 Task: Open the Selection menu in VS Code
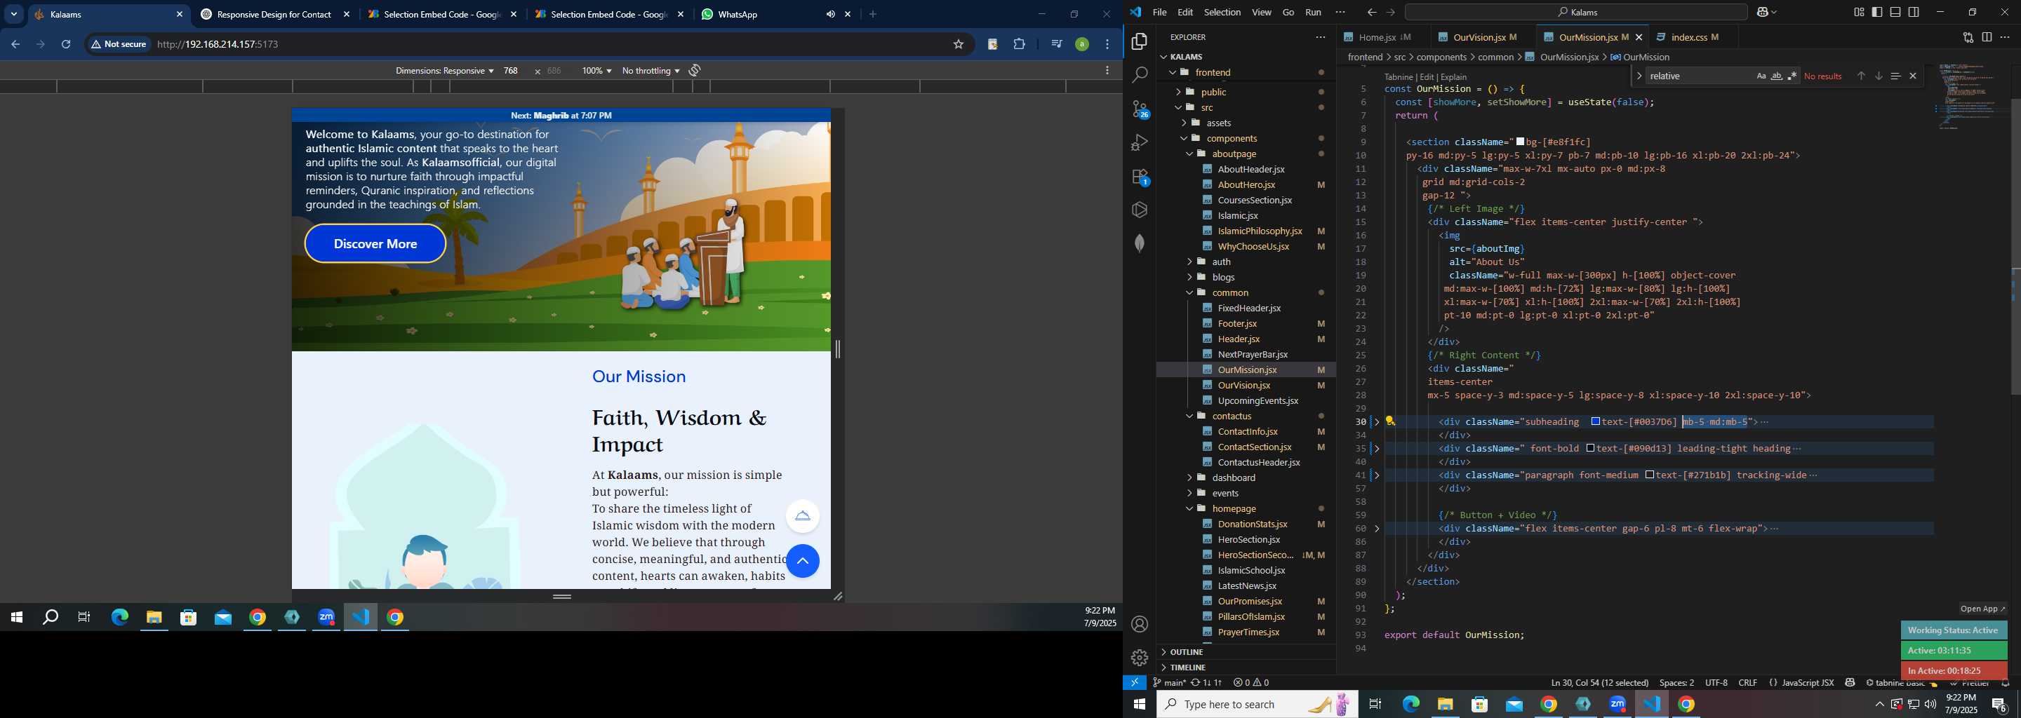click(1222, 12)
